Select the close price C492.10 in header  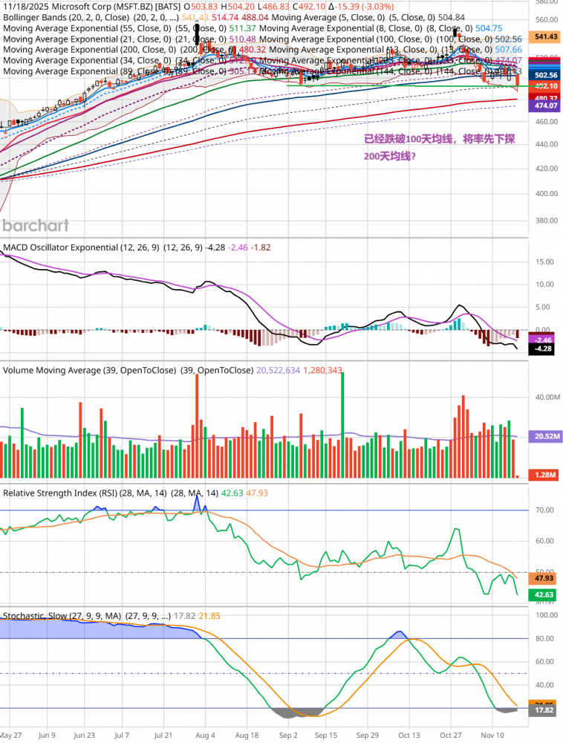tap(309, 7)
